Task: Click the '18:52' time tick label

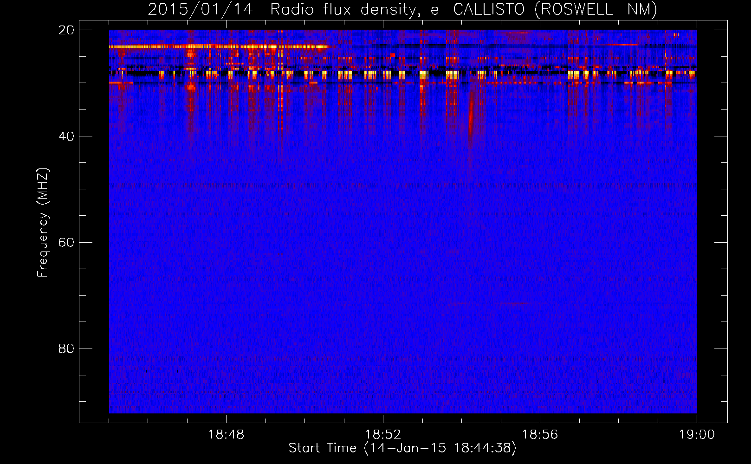Action: click(383, 435)
